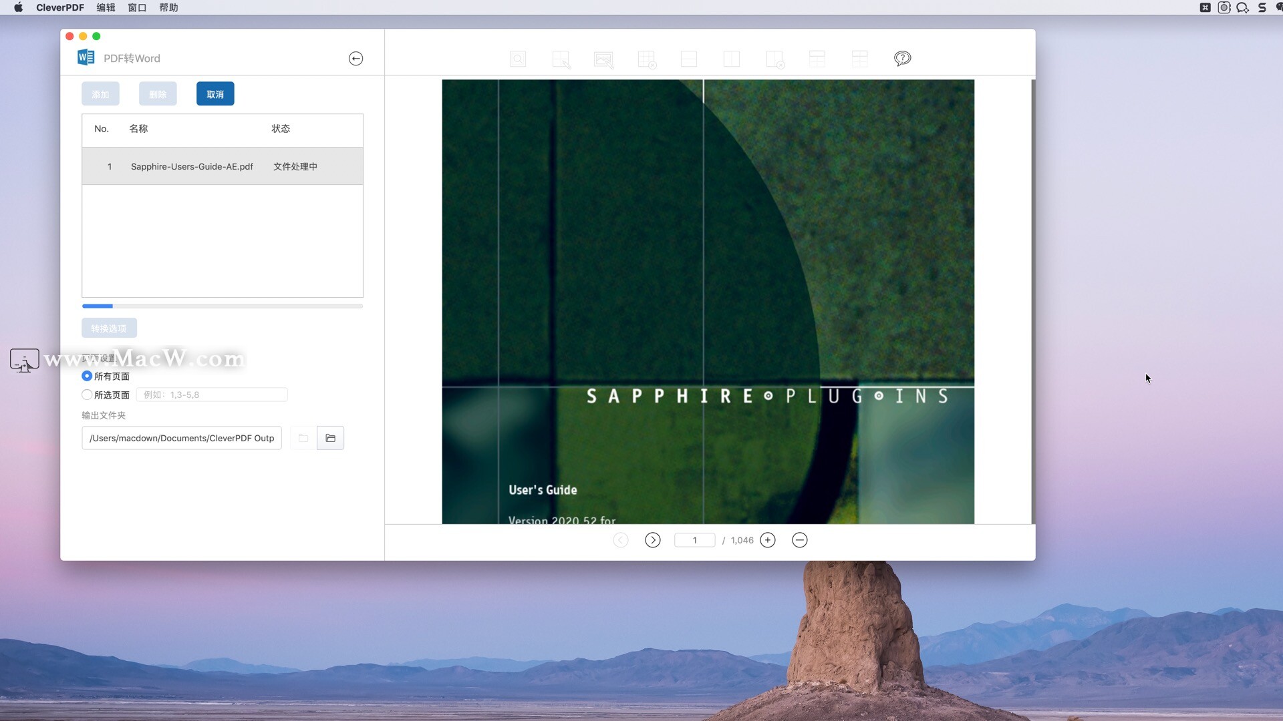This screenshot has width=1283, height=721.
Task: Select the 所选页面 radio option
Action: click(x=87, y=395)
